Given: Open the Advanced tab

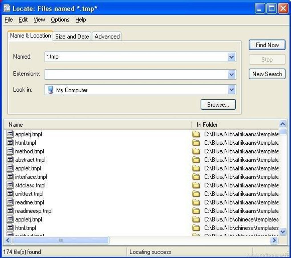Looking at the screenshot, I should (107, 36).
